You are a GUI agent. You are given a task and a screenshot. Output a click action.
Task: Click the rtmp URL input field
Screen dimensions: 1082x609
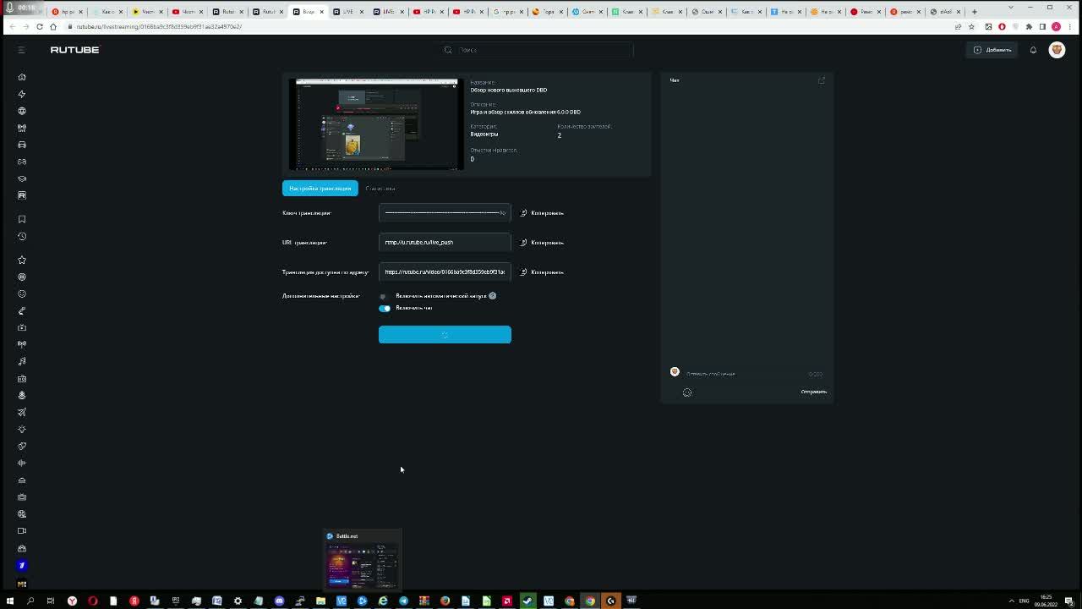pos(445,242)
